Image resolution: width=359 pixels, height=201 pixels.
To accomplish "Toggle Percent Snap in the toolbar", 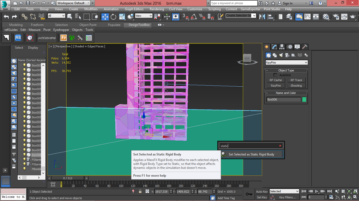I will pyautogui.click(x=202, y=17).
